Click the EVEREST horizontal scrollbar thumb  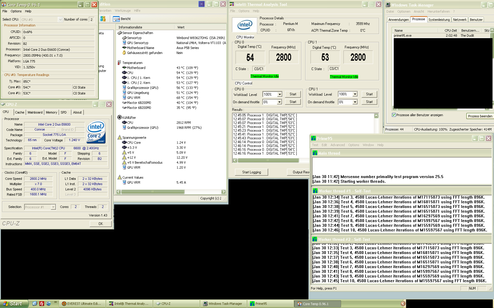tap(153, 192)
